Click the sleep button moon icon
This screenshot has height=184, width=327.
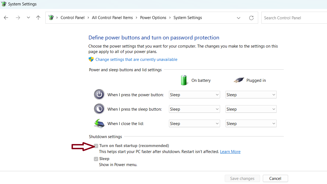tap(99, 109)
